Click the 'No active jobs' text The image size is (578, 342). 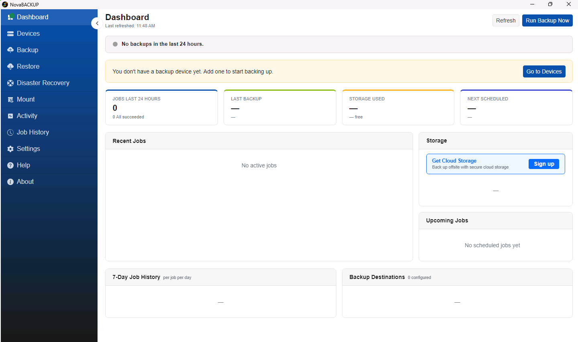pos(259,165)
